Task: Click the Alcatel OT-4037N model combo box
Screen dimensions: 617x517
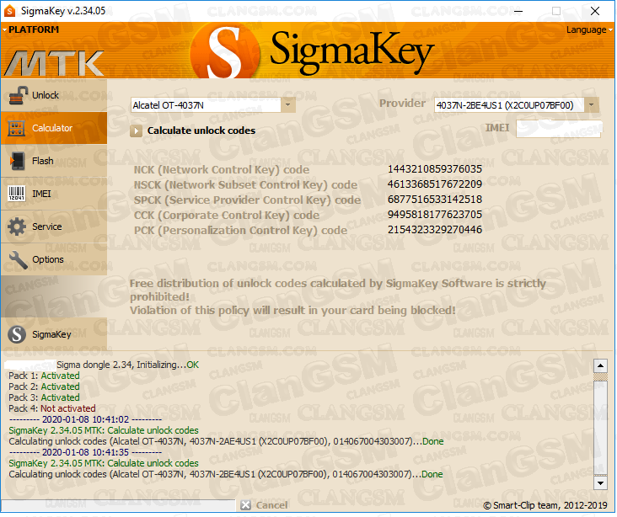Action: [x=212, y=105]
